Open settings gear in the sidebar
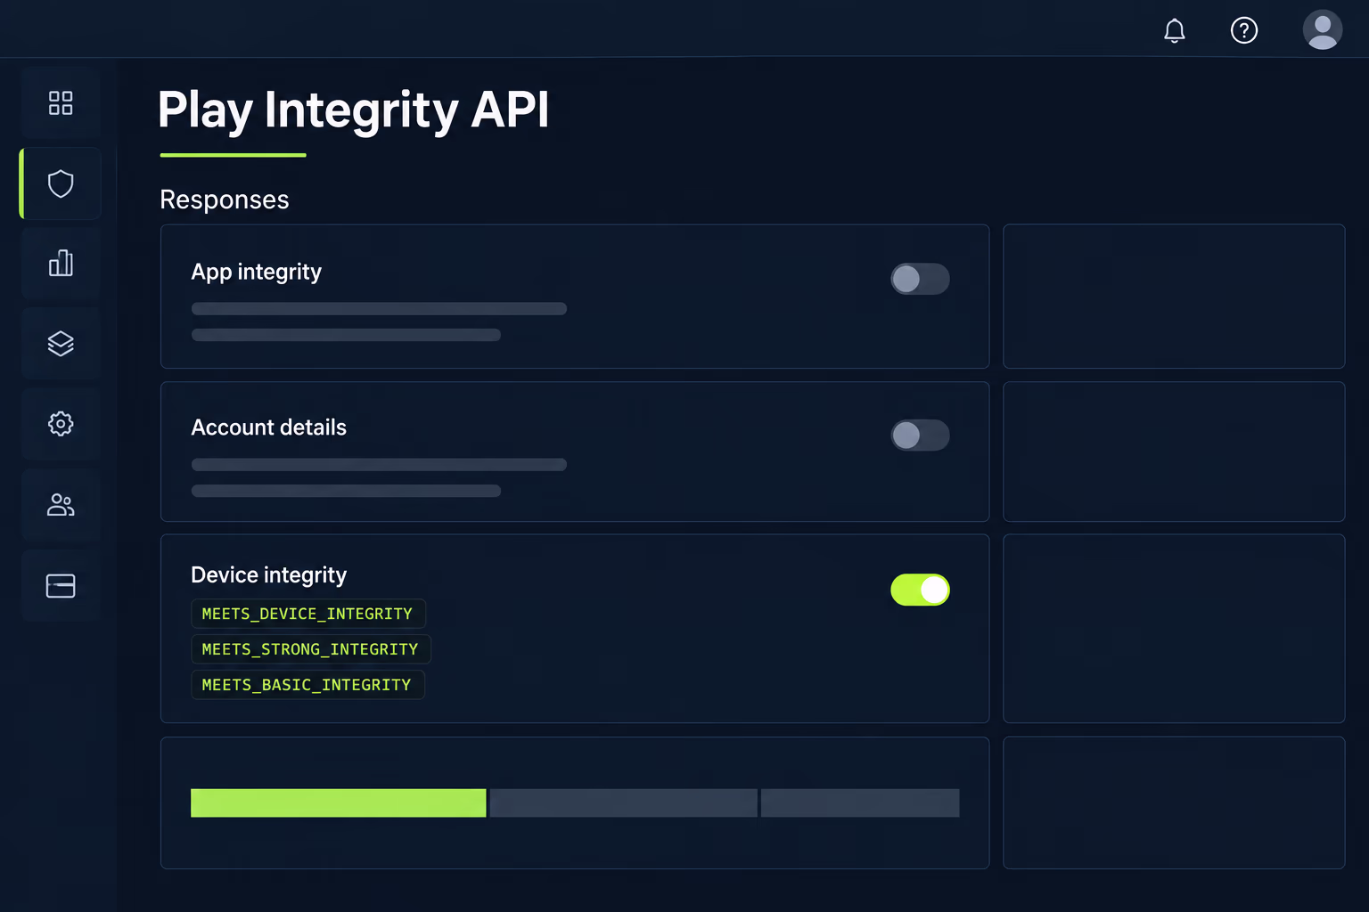This screenshot has height=912, width=1369. pos(61,424)
